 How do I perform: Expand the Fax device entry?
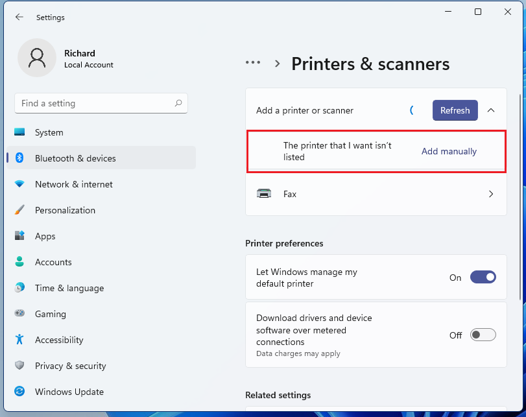pos(491,193)
